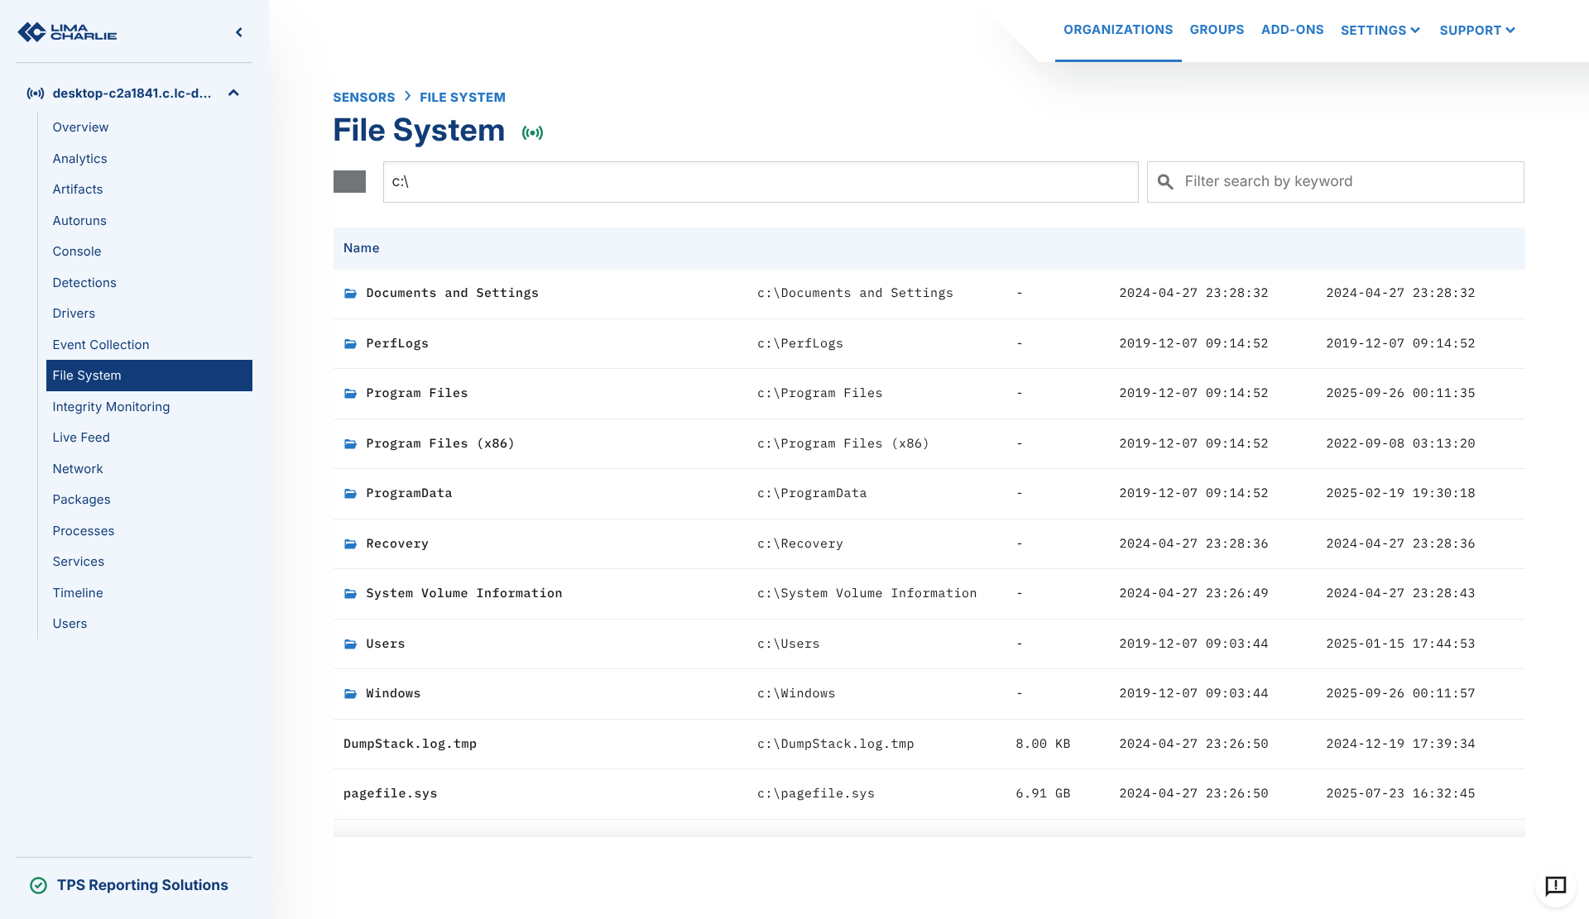Screen dimensions: 1589x919
Task: Open the Program Files (x86) folder icon
Action: click(351, 444)
